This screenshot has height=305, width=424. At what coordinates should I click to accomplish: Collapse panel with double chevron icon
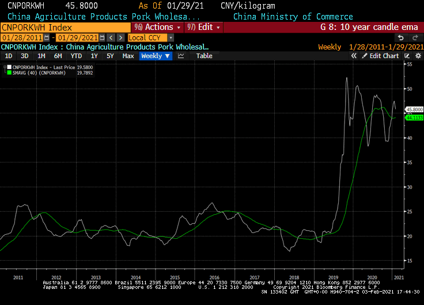[x=355, y=56]
